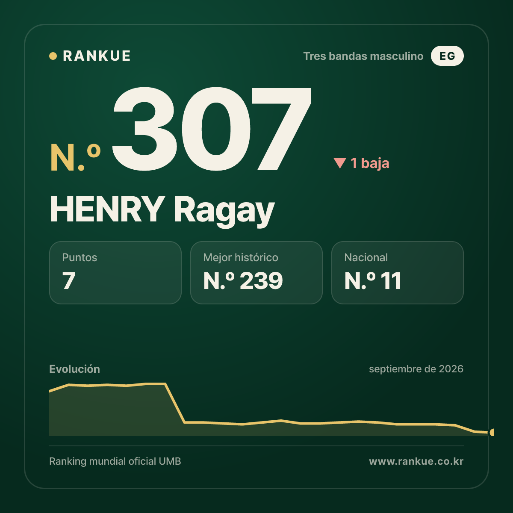Select the 'Tres bandas masculino' label
513x513 pixels.
tap(363, 56)
